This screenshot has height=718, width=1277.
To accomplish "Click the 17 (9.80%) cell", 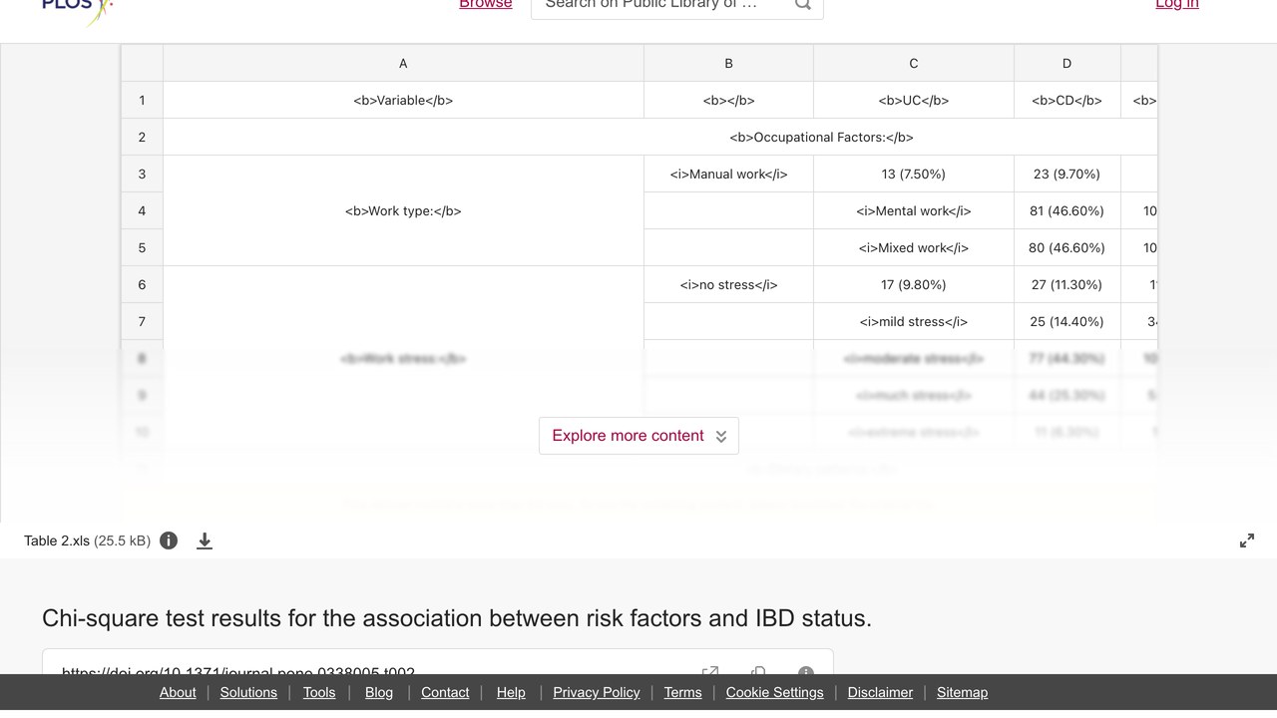I will click(914, 284).
